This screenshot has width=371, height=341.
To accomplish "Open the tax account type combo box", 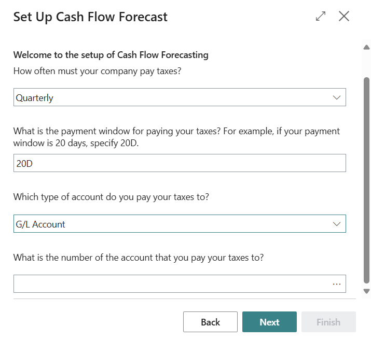I will coord(180,224).
